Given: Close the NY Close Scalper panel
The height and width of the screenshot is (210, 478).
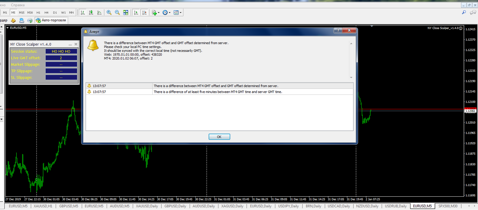Looking at the screenshot, I should (x=76, y=44).
